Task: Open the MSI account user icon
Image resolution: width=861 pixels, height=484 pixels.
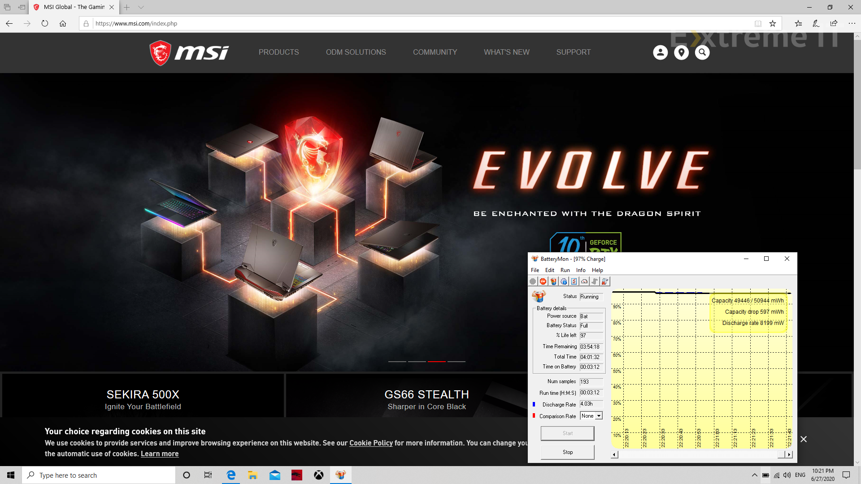Action: click(x=660, y=52)
